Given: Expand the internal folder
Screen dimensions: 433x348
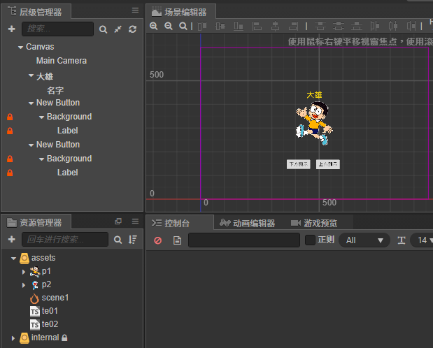Looking at the screenshot, I should [13, 338].
